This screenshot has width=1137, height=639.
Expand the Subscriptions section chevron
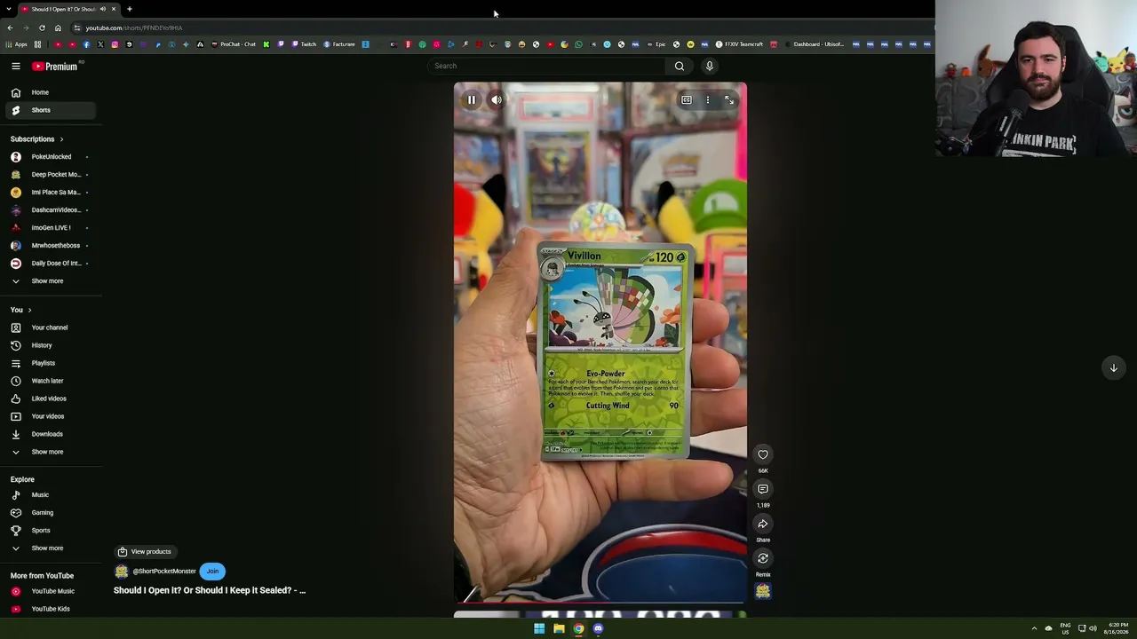[61, 139]
